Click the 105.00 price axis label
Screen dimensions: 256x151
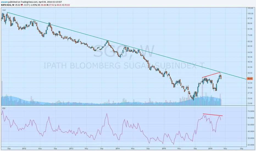coord(250,13)
